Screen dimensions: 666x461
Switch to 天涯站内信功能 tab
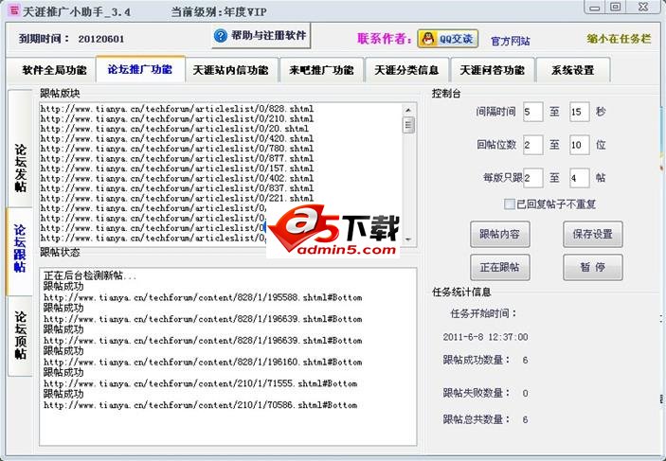coord(230,70)
